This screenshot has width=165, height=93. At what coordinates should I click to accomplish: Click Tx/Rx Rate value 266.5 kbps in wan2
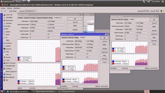click(x=80, y=41)
